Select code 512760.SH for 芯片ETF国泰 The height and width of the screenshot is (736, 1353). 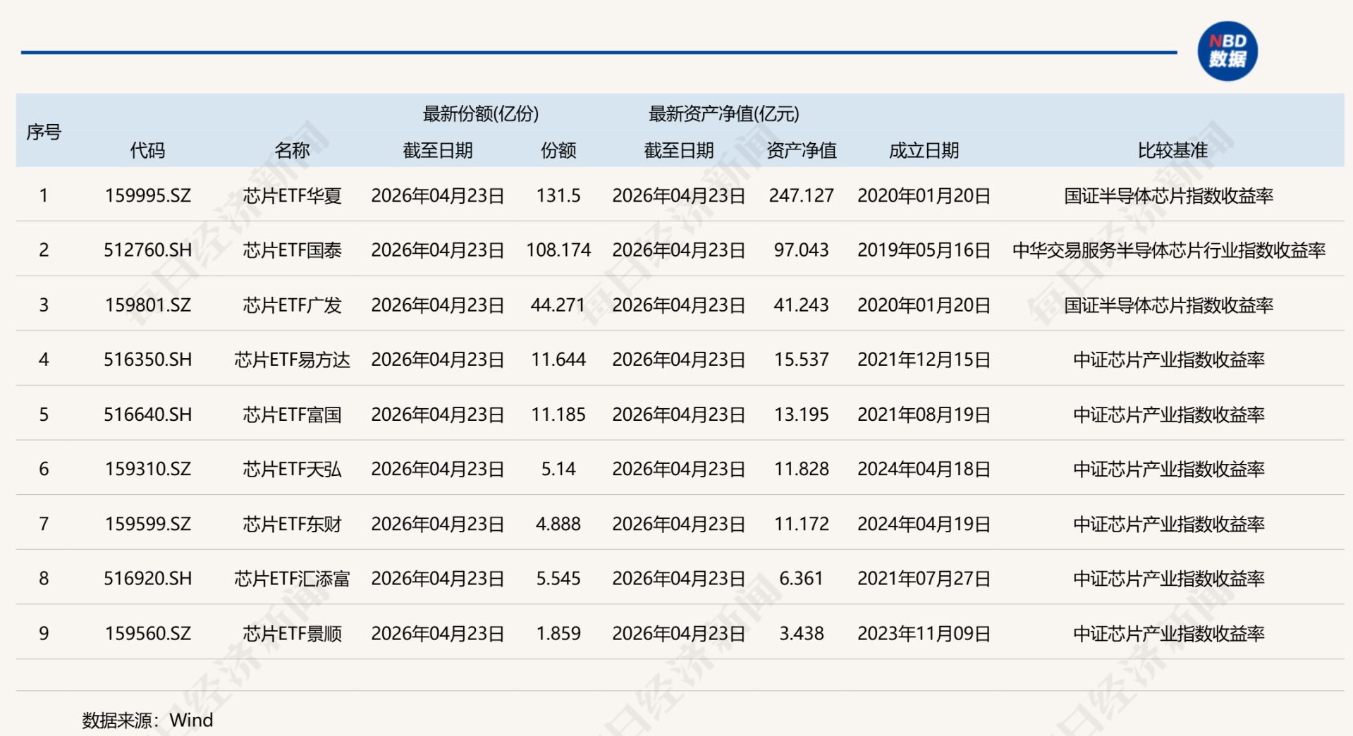[x=148, y=250]
